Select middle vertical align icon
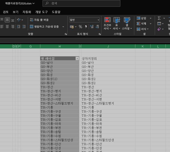Screen dimensions: 170x152 click(x=7, y=20)
